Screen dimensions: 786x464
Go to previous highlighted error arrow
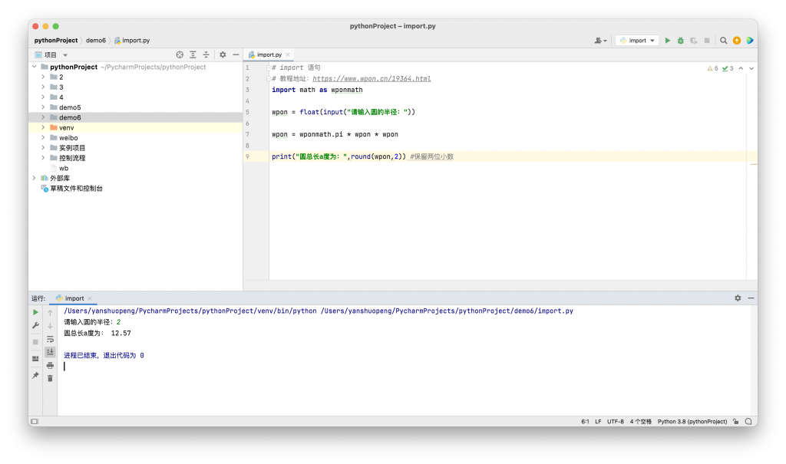(741, 68)
